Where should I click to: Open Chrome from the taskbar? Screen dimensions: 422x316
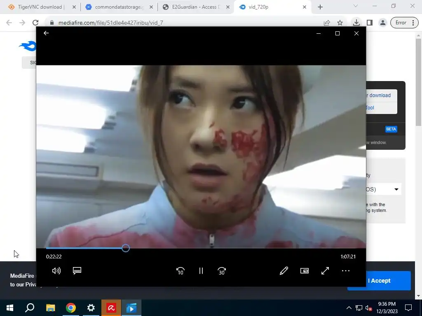[71, 308]
